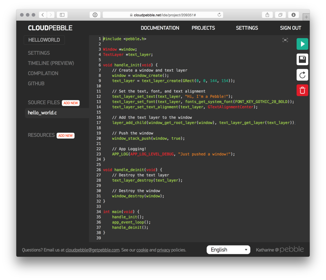
Task: Delete the file with the red trash icon
Action: (302, 90)
